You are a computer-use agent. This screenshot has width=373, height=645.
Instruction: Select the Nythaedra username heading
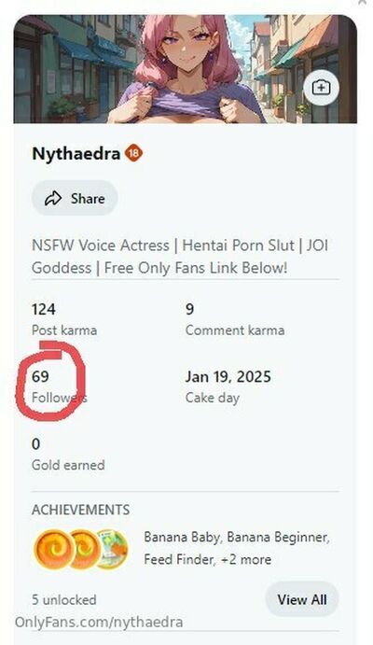click(76, 154)
